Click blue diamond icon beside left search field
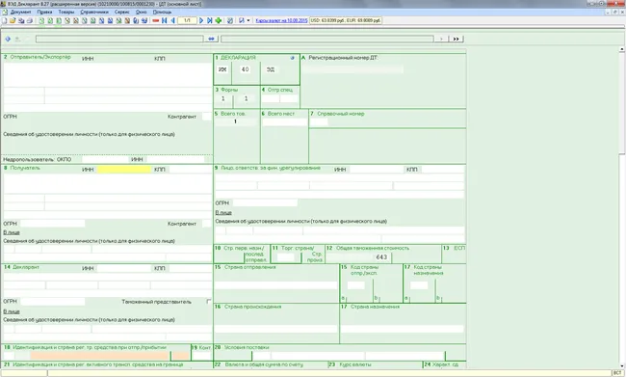The height and width of the screenshot is (377, 626). (8, 39)
